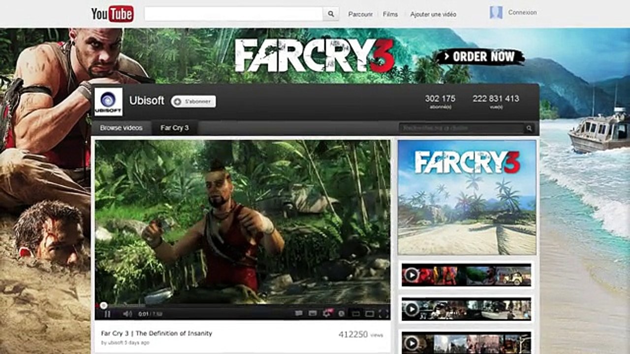Open the Far Cry 3 beach promo image
This screenshot has width=630, height=354.
[467, 197]
